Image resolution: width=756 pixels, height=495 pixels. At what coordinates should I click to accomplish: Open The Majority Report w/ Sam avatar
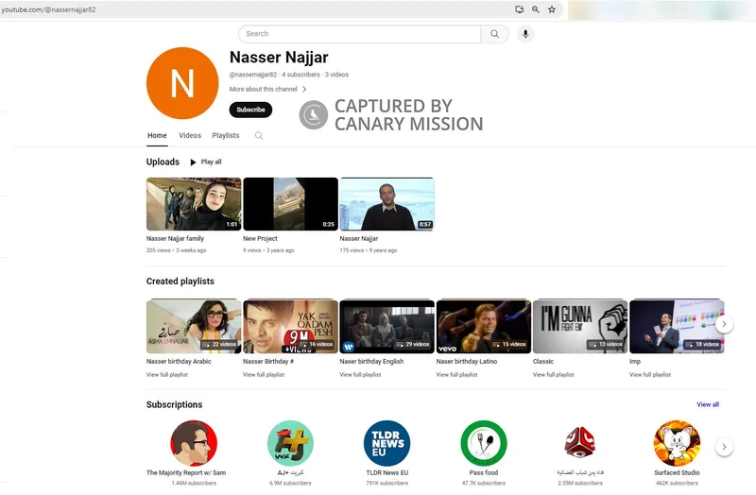(194, 443)
